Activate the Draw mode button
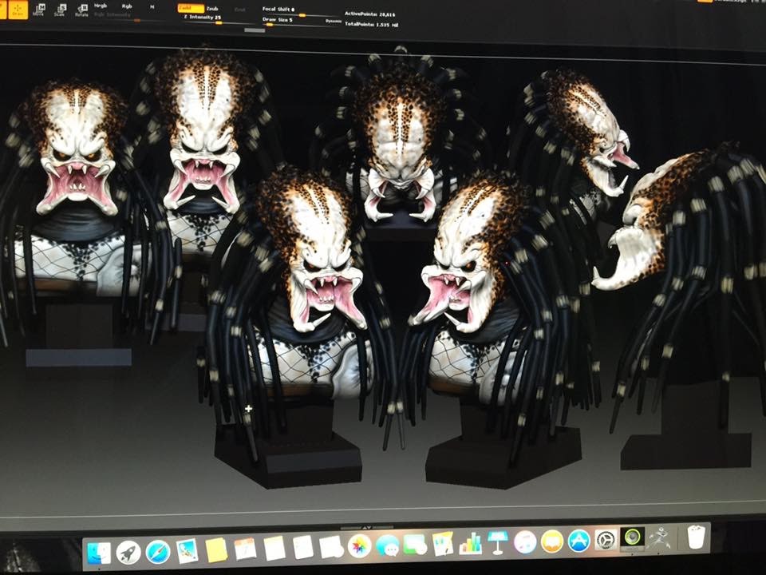This screenshot has width=766, height=575. [18, 10]
